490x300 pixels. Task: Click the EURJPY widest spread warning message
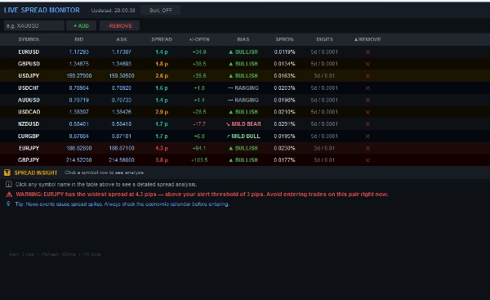(x=203, y=195)
